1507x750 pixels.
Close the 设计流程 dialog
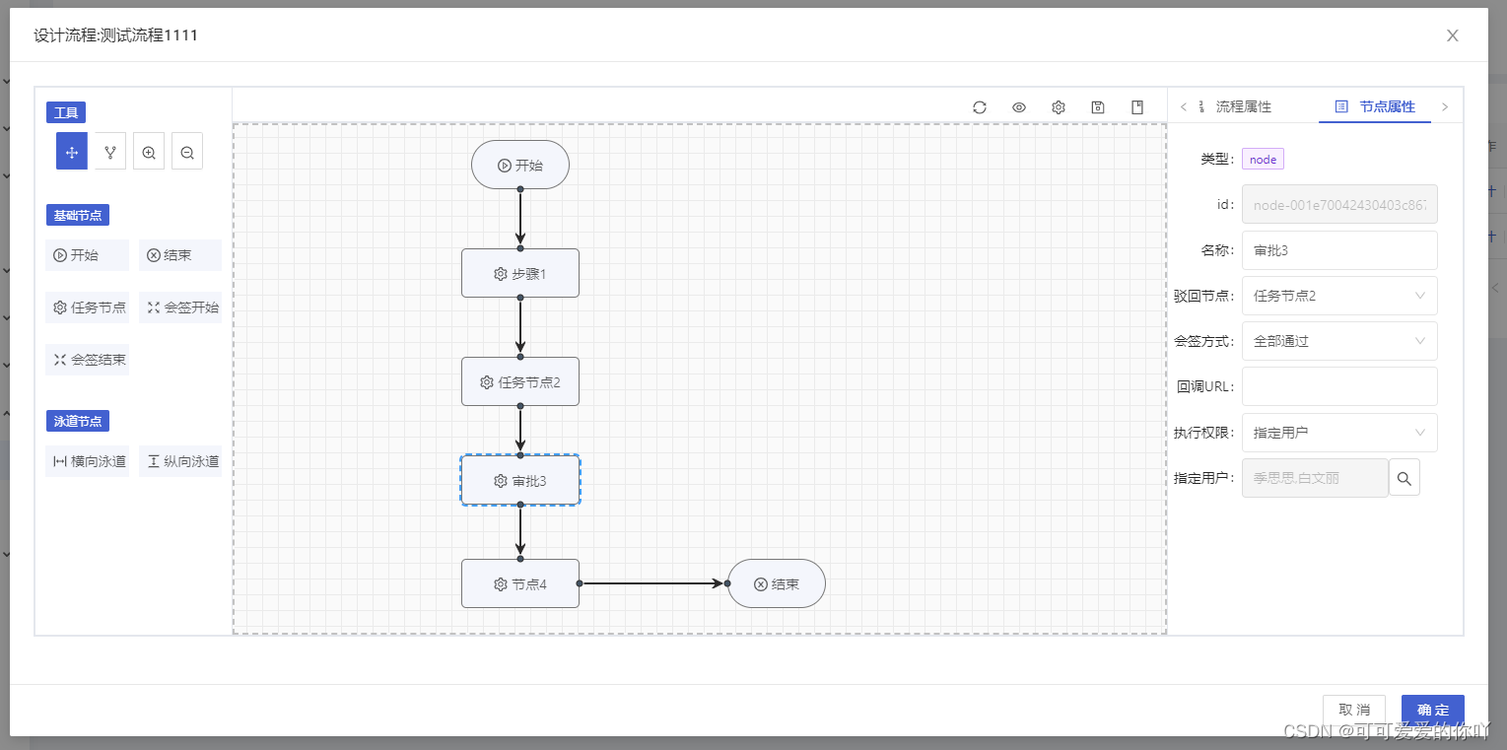1453,35
